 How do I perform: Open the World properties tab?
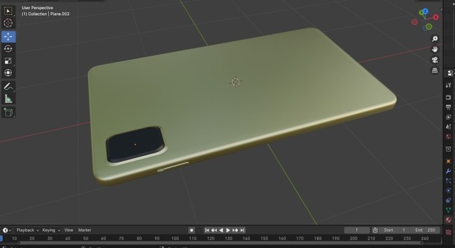click(x=448, y=137)
